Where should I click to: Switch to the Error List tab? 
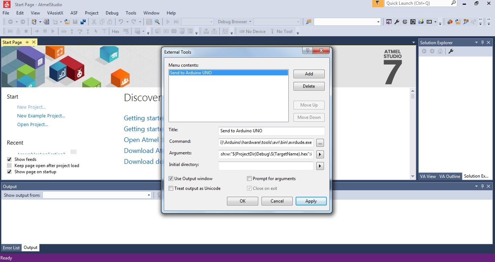[x=11, y=248]
